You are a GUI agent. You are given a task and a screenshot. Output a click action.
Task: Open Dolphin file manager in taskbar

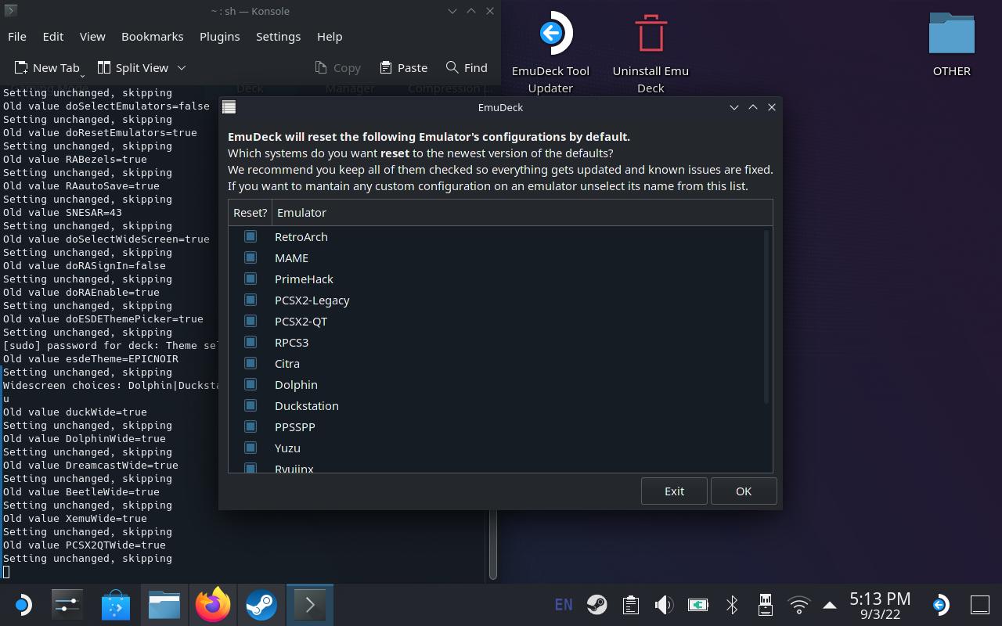tap(164, 605)
